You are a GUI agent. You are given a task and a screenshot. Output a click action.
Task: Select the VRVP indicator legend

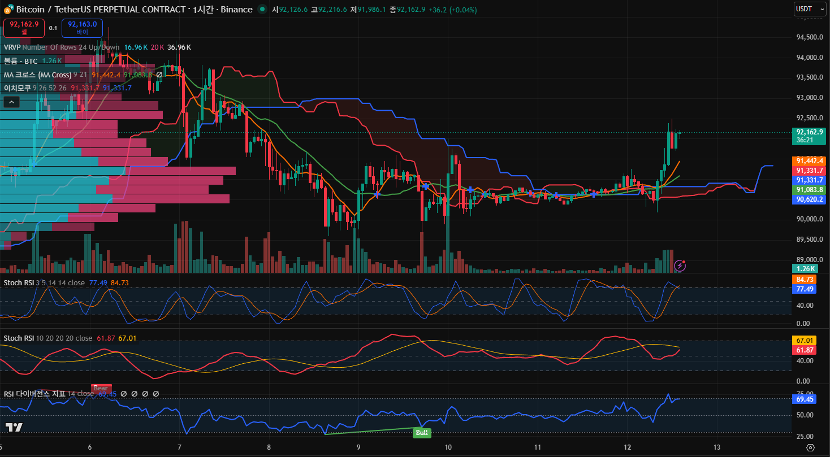pos(11,47)
